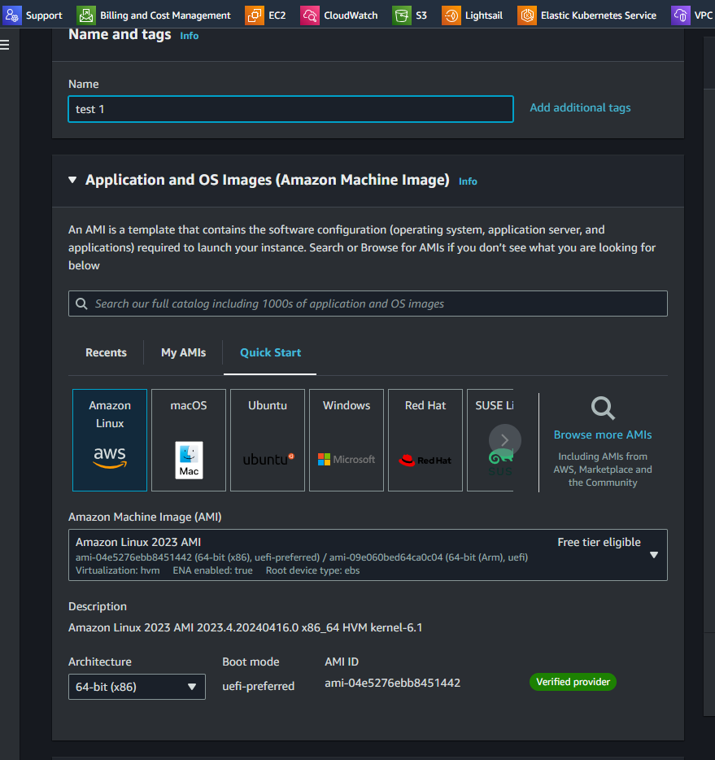This screenshot has height=760, width=715.
Task: Open the CloudWatch service icon
Action: point(310,15)
